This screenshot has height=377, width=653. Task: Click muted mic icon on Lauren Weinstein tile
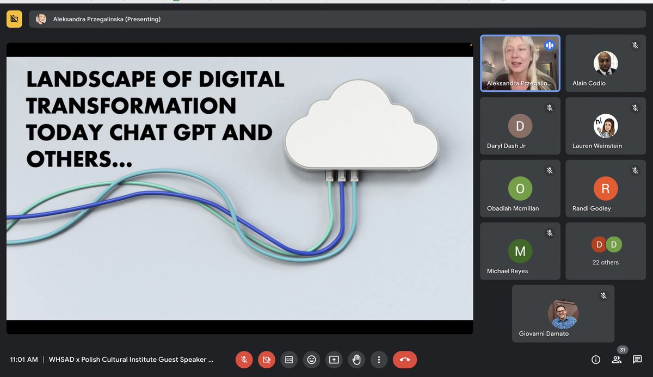click(x=635, y=108)
